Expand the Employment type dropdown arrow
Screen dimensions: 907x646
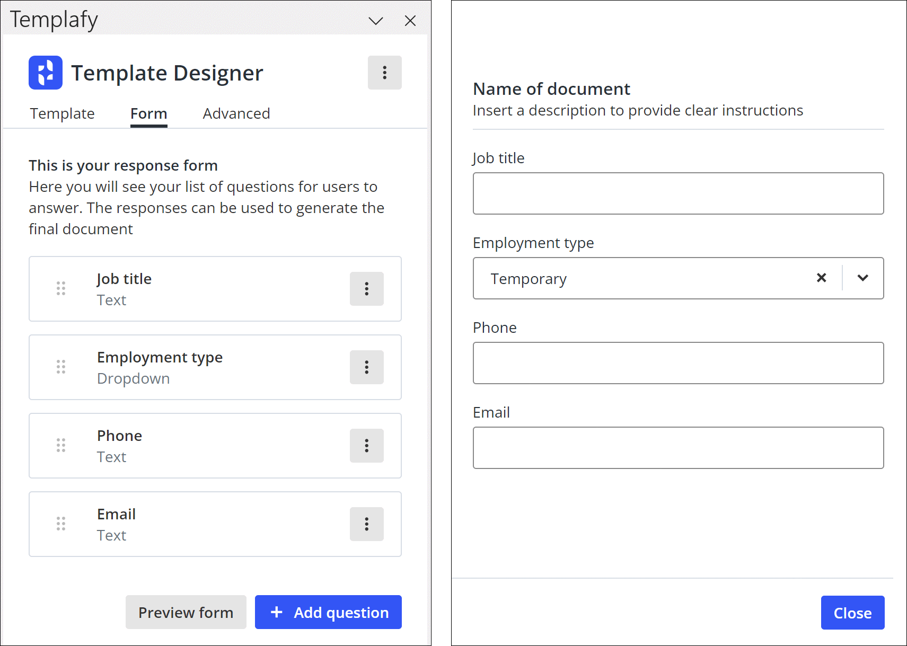[862, 278]
